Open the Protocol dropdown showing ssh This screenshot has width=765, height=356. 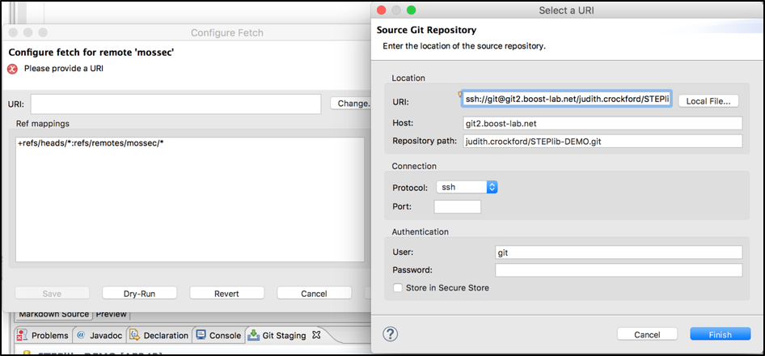tap(467, 187)
